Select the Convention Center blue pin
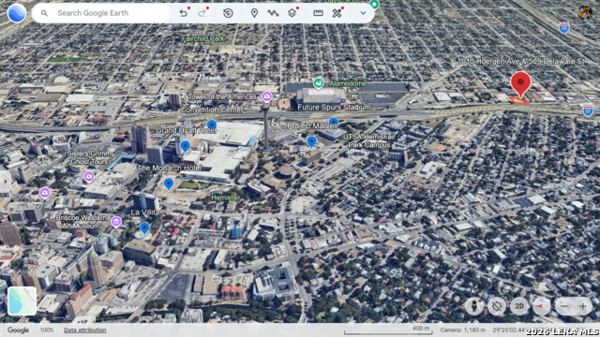 click(212, 125)
